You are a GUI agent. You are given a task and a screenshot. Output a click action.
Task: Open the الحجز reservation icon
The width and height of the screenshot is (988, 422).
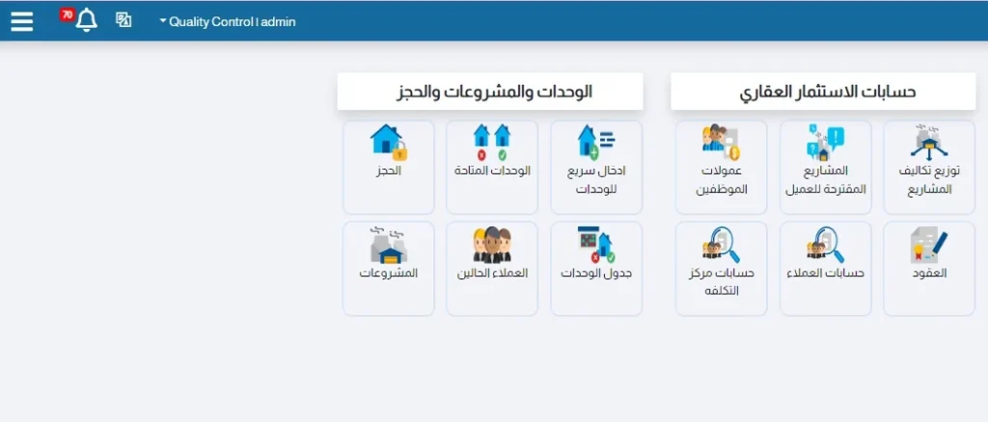tap(388, 143)
